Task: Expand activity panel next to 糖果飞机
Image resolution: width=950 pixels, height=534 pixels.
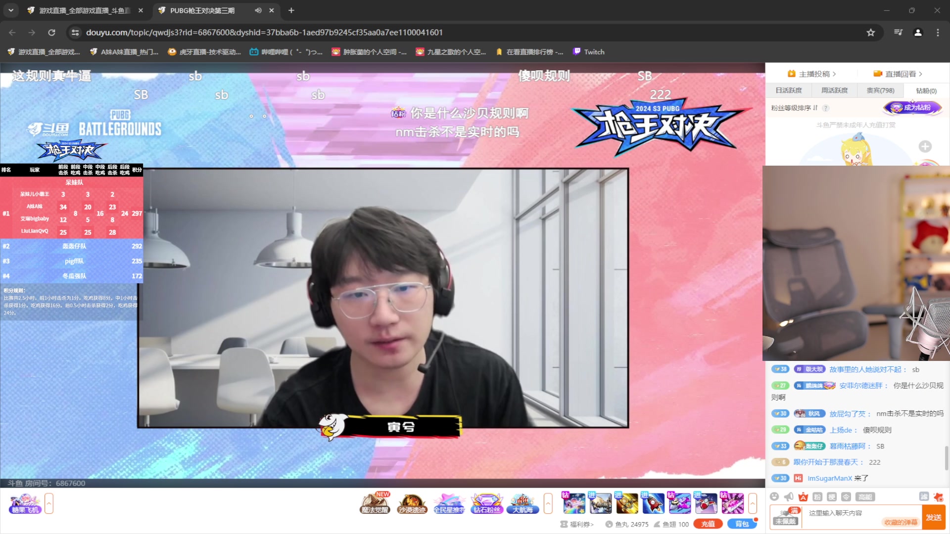Action: 49,503
